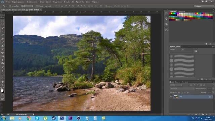Hide the Фон layer eye icon
Screen dimensions: 215x121
pyautogui.click(x=171, y=97)
